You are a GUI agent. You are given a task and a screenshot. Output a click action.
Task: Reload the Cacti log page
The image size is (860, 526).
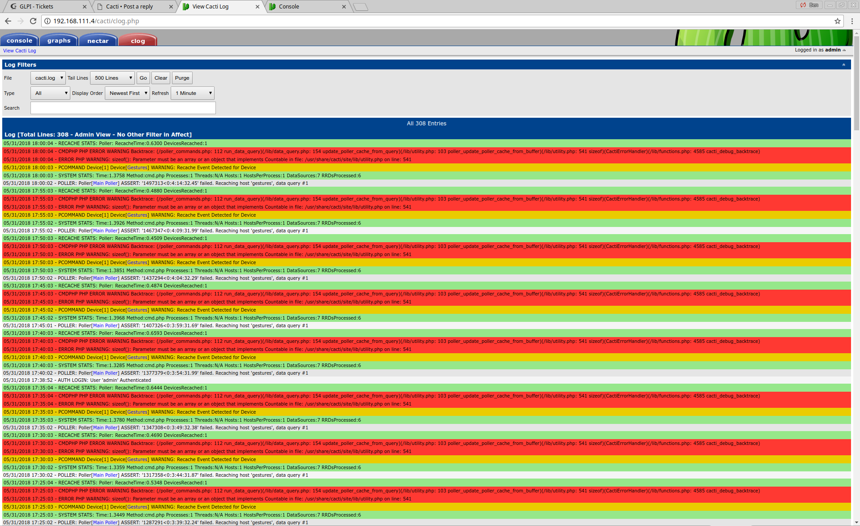coord(33,21)
